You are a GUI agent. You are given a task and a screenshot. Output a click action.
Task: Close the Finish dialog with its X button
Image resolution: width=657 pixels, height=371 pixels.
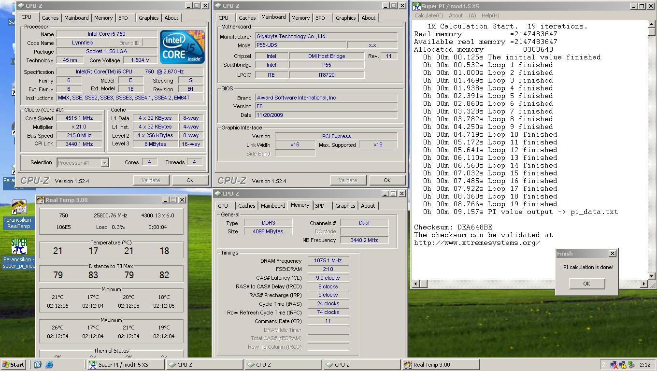612,253
